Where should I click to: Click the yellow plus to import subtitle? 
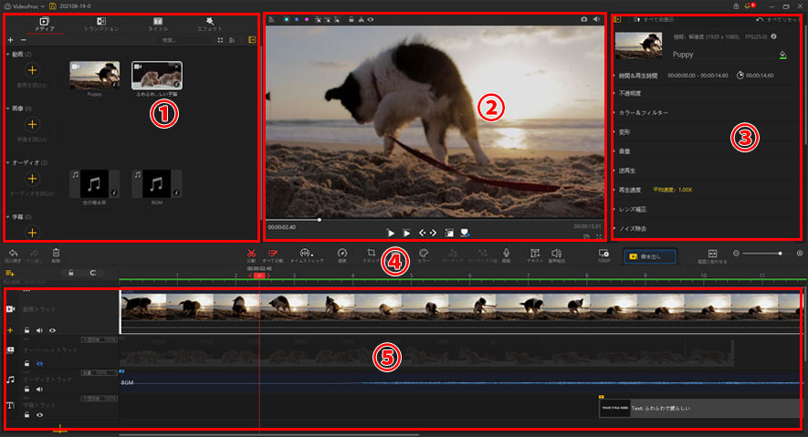pos(32,233)
